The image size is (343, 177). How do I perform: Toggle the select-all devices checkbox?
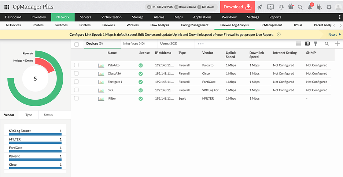point(77,44)
